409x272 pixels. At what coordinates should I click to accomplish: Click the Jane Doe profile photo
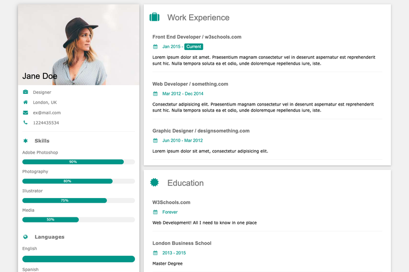[79, 44]
